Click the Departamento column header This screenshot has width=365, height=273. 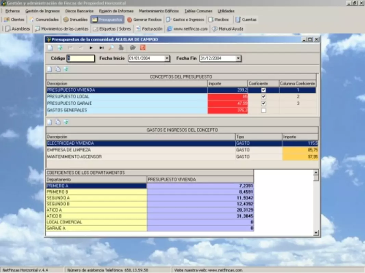tap(96, 179)
